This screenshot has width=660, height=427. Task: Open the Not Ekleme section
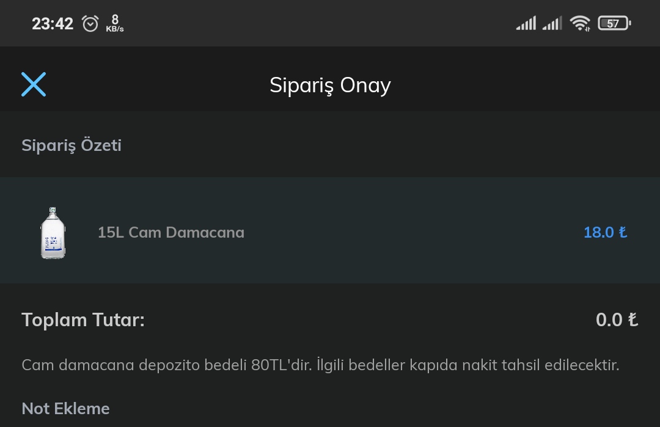pyautogui.click(x=65, y=409)
